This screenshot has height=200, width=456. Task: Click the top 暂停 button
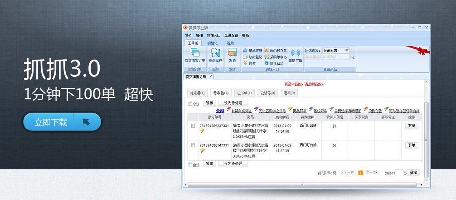tap(209, 103)
